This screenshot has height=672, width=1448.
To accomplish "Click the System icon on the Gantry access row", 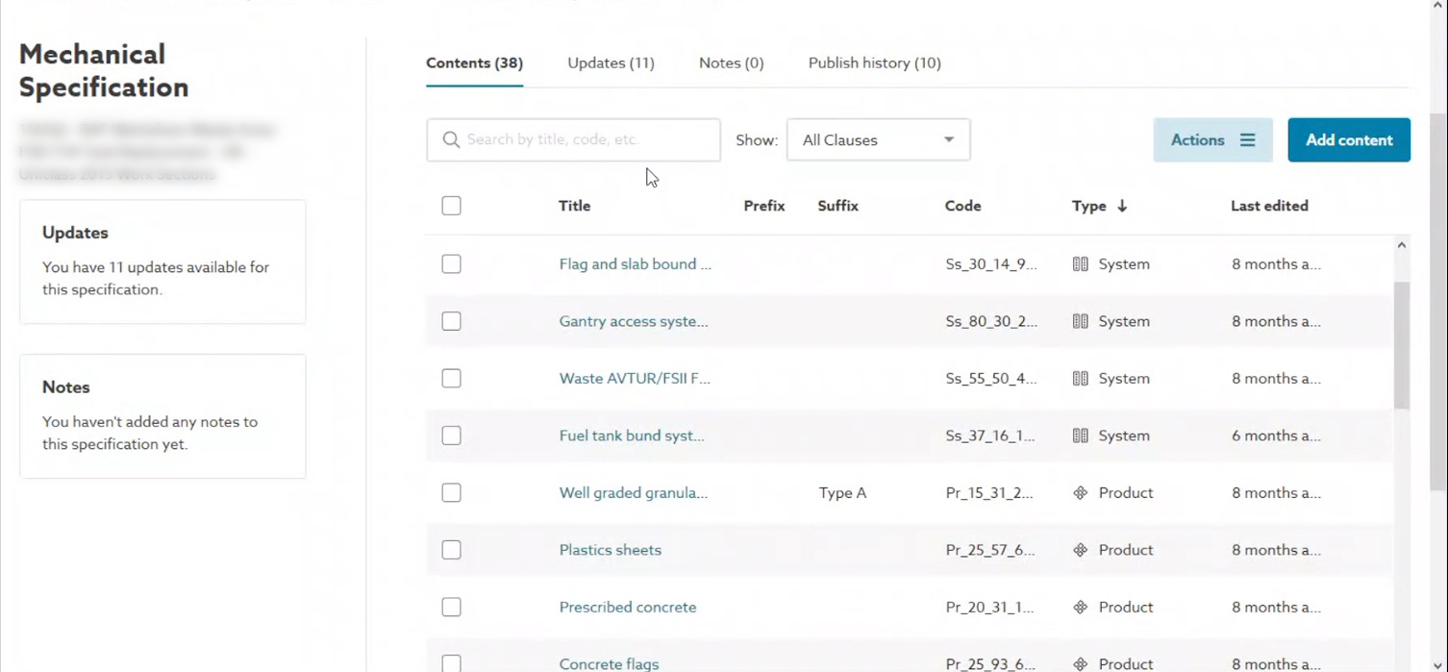I will pos(1081,321).
